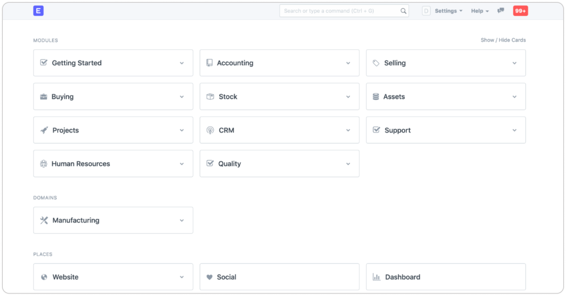Image resolution: width=566 pixels, height=296 pixels.
Task: Click the Assets database stack icon
Action: click(x=376, y=97)
